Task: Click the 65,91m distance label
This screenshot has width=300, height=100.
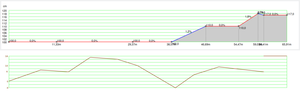Action: pos(287,45)
